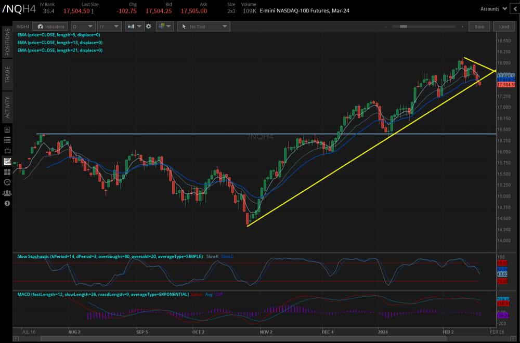Click the NOV 2 date axis label
The image size is (520, 343).
coord(266,332)
